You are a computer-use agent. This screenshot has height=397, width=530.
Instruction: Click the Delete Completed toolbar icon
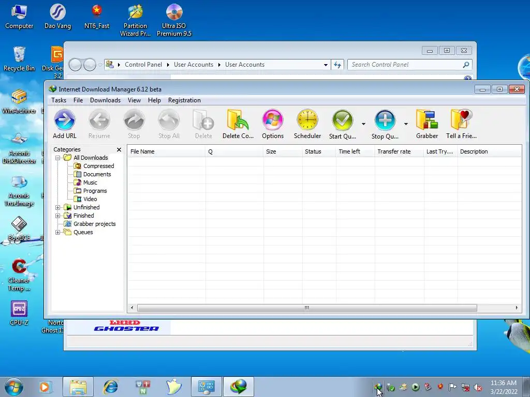pos(238,124)
